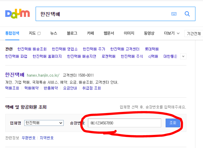Click related search 로젠택배
Image resolution: width=203 pixels, height=148 pixels.
click(x=108, y=56)
